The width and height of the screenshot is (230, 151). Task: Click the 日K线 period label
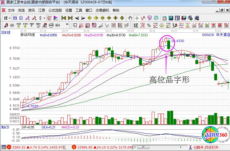(5, 33)
